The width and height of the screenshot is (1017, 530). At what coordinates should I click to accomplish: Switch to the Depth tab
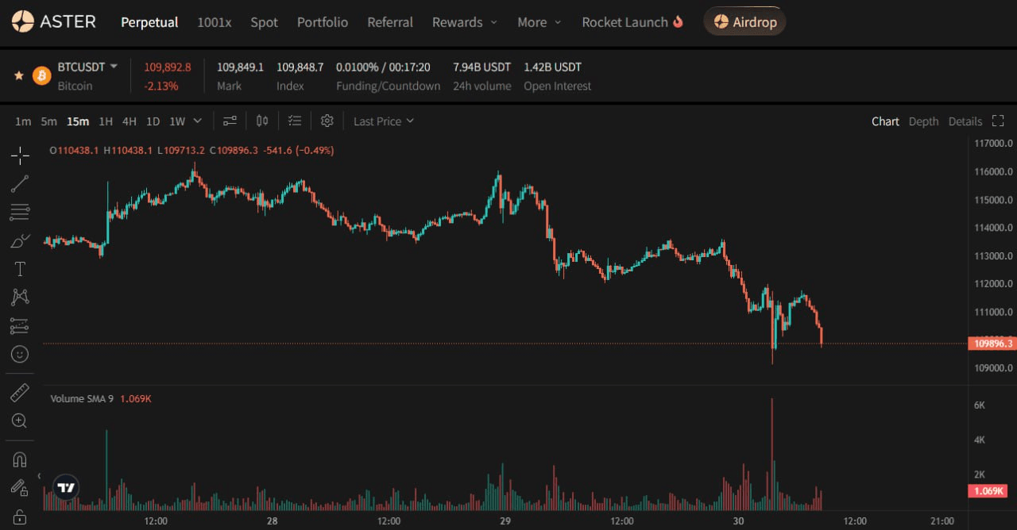[x=923, y=121]
